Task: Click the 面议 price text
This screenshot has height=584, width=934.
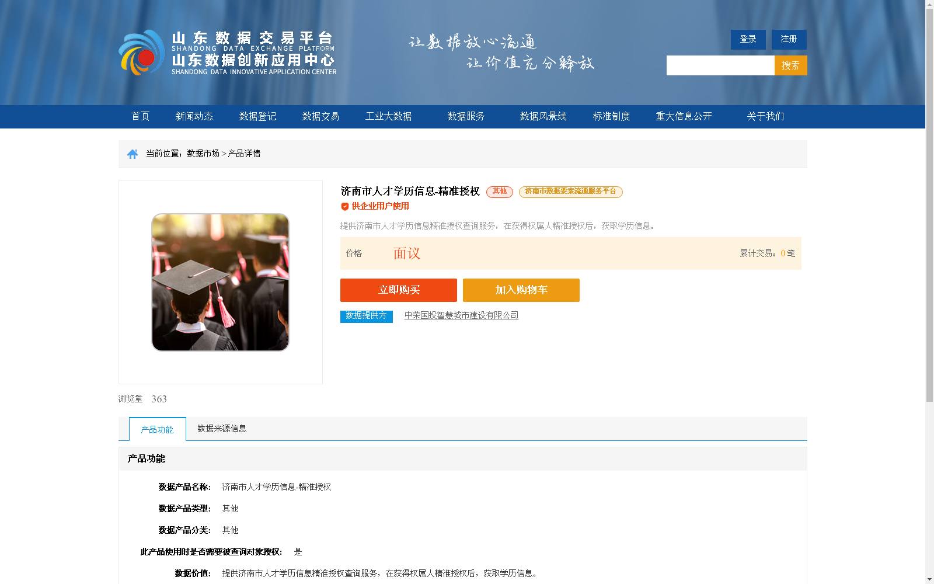Action: [407, 253]
